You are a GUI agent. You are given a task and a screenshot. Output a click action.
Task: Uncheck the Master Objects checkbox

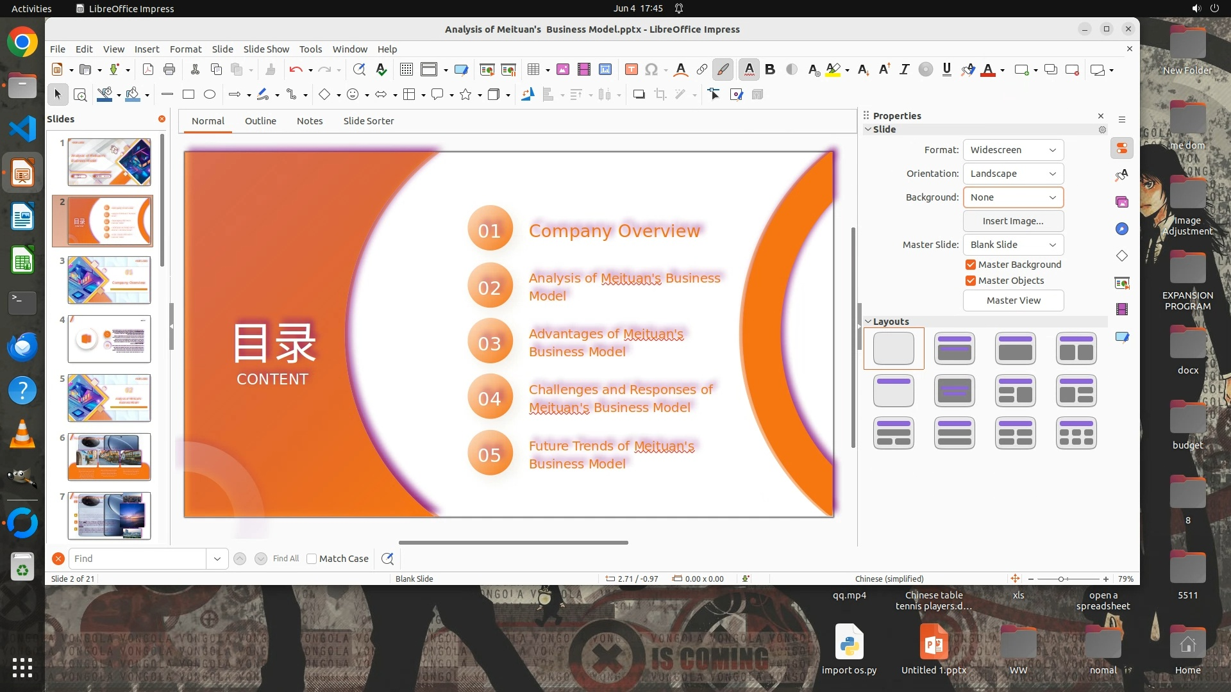[971, 281]
